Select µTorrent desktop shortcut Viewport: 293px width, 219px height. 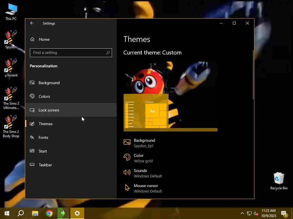[11, 68]
